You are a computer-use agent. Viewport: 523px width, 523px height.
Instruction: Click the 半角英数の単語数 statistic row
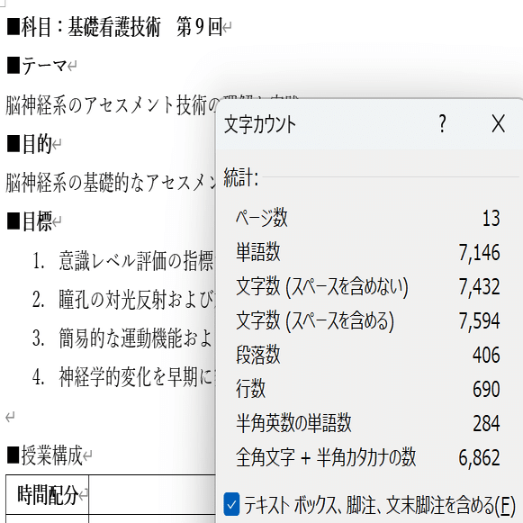pyautogui.click(x=368, y=423)
